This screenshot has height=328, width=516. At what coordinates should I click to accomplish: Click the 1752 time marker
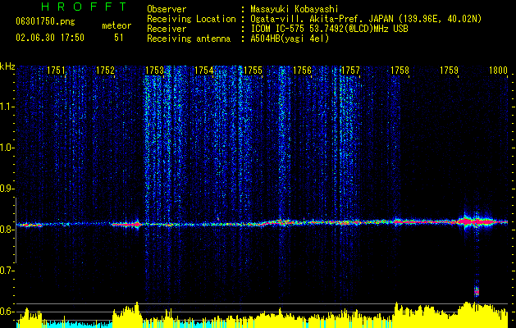coord(105,71)
